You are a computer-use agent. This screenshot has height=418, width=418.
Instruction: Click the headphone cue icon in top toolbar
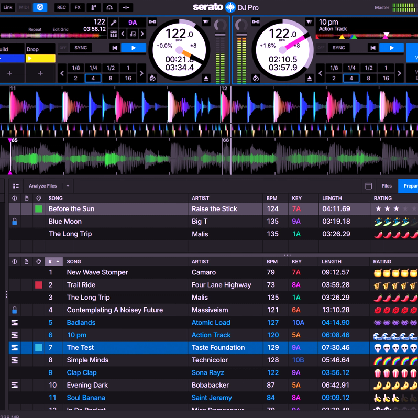[x=109, y=7]
